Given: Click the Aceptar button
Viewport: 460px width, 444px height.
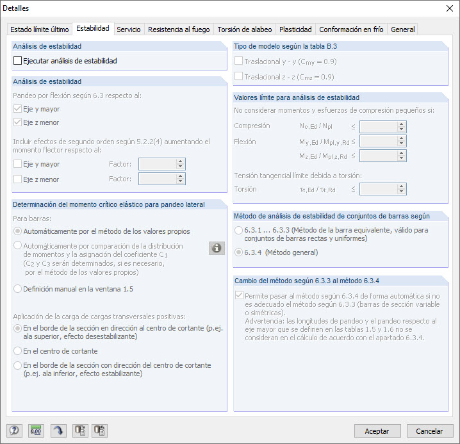Looking at the screenshot, I should tap(377, 431).
